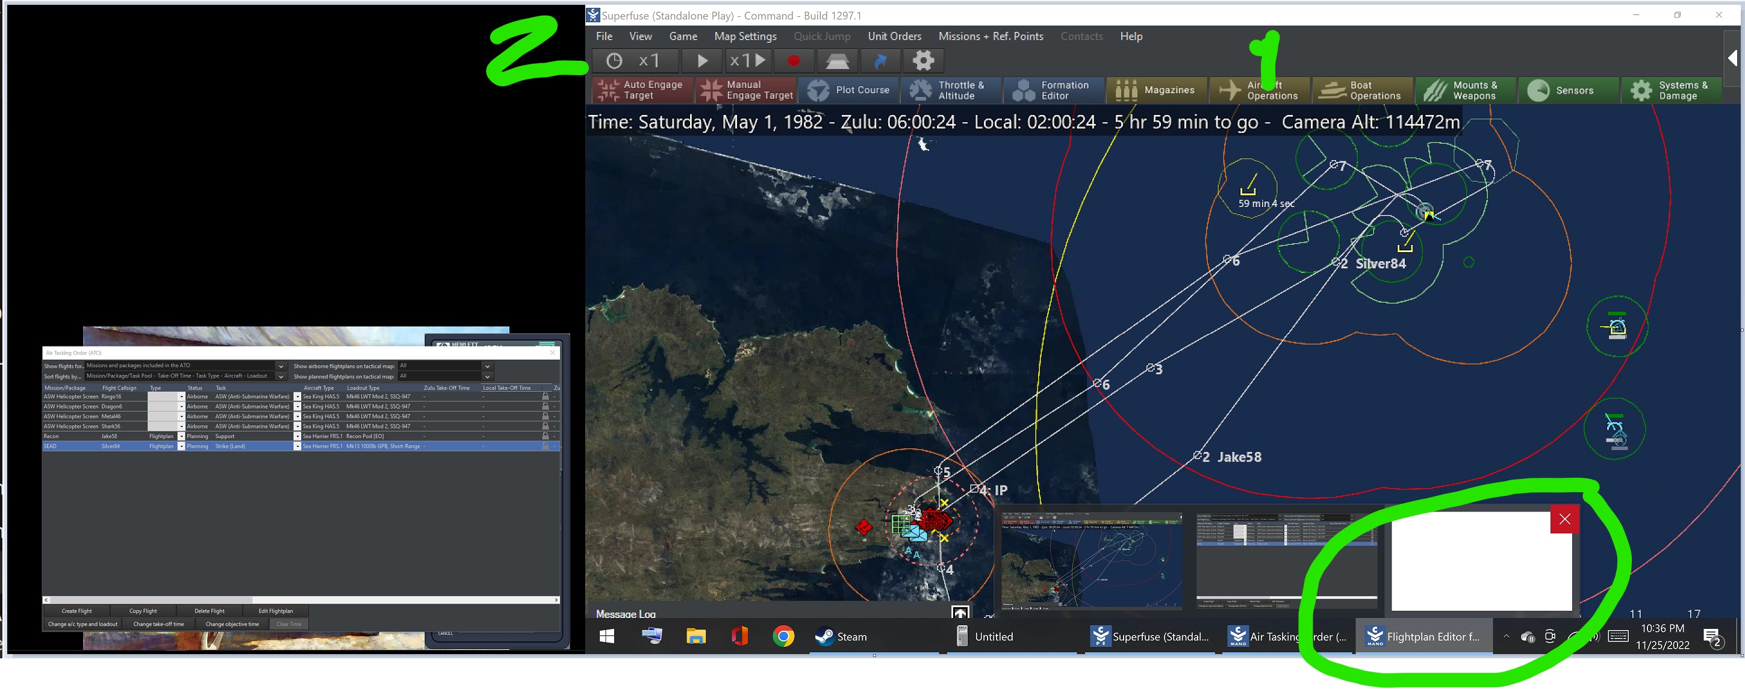
Task: Open the Task dropdown for the Dragon6 row
Action: coord(297,407)
